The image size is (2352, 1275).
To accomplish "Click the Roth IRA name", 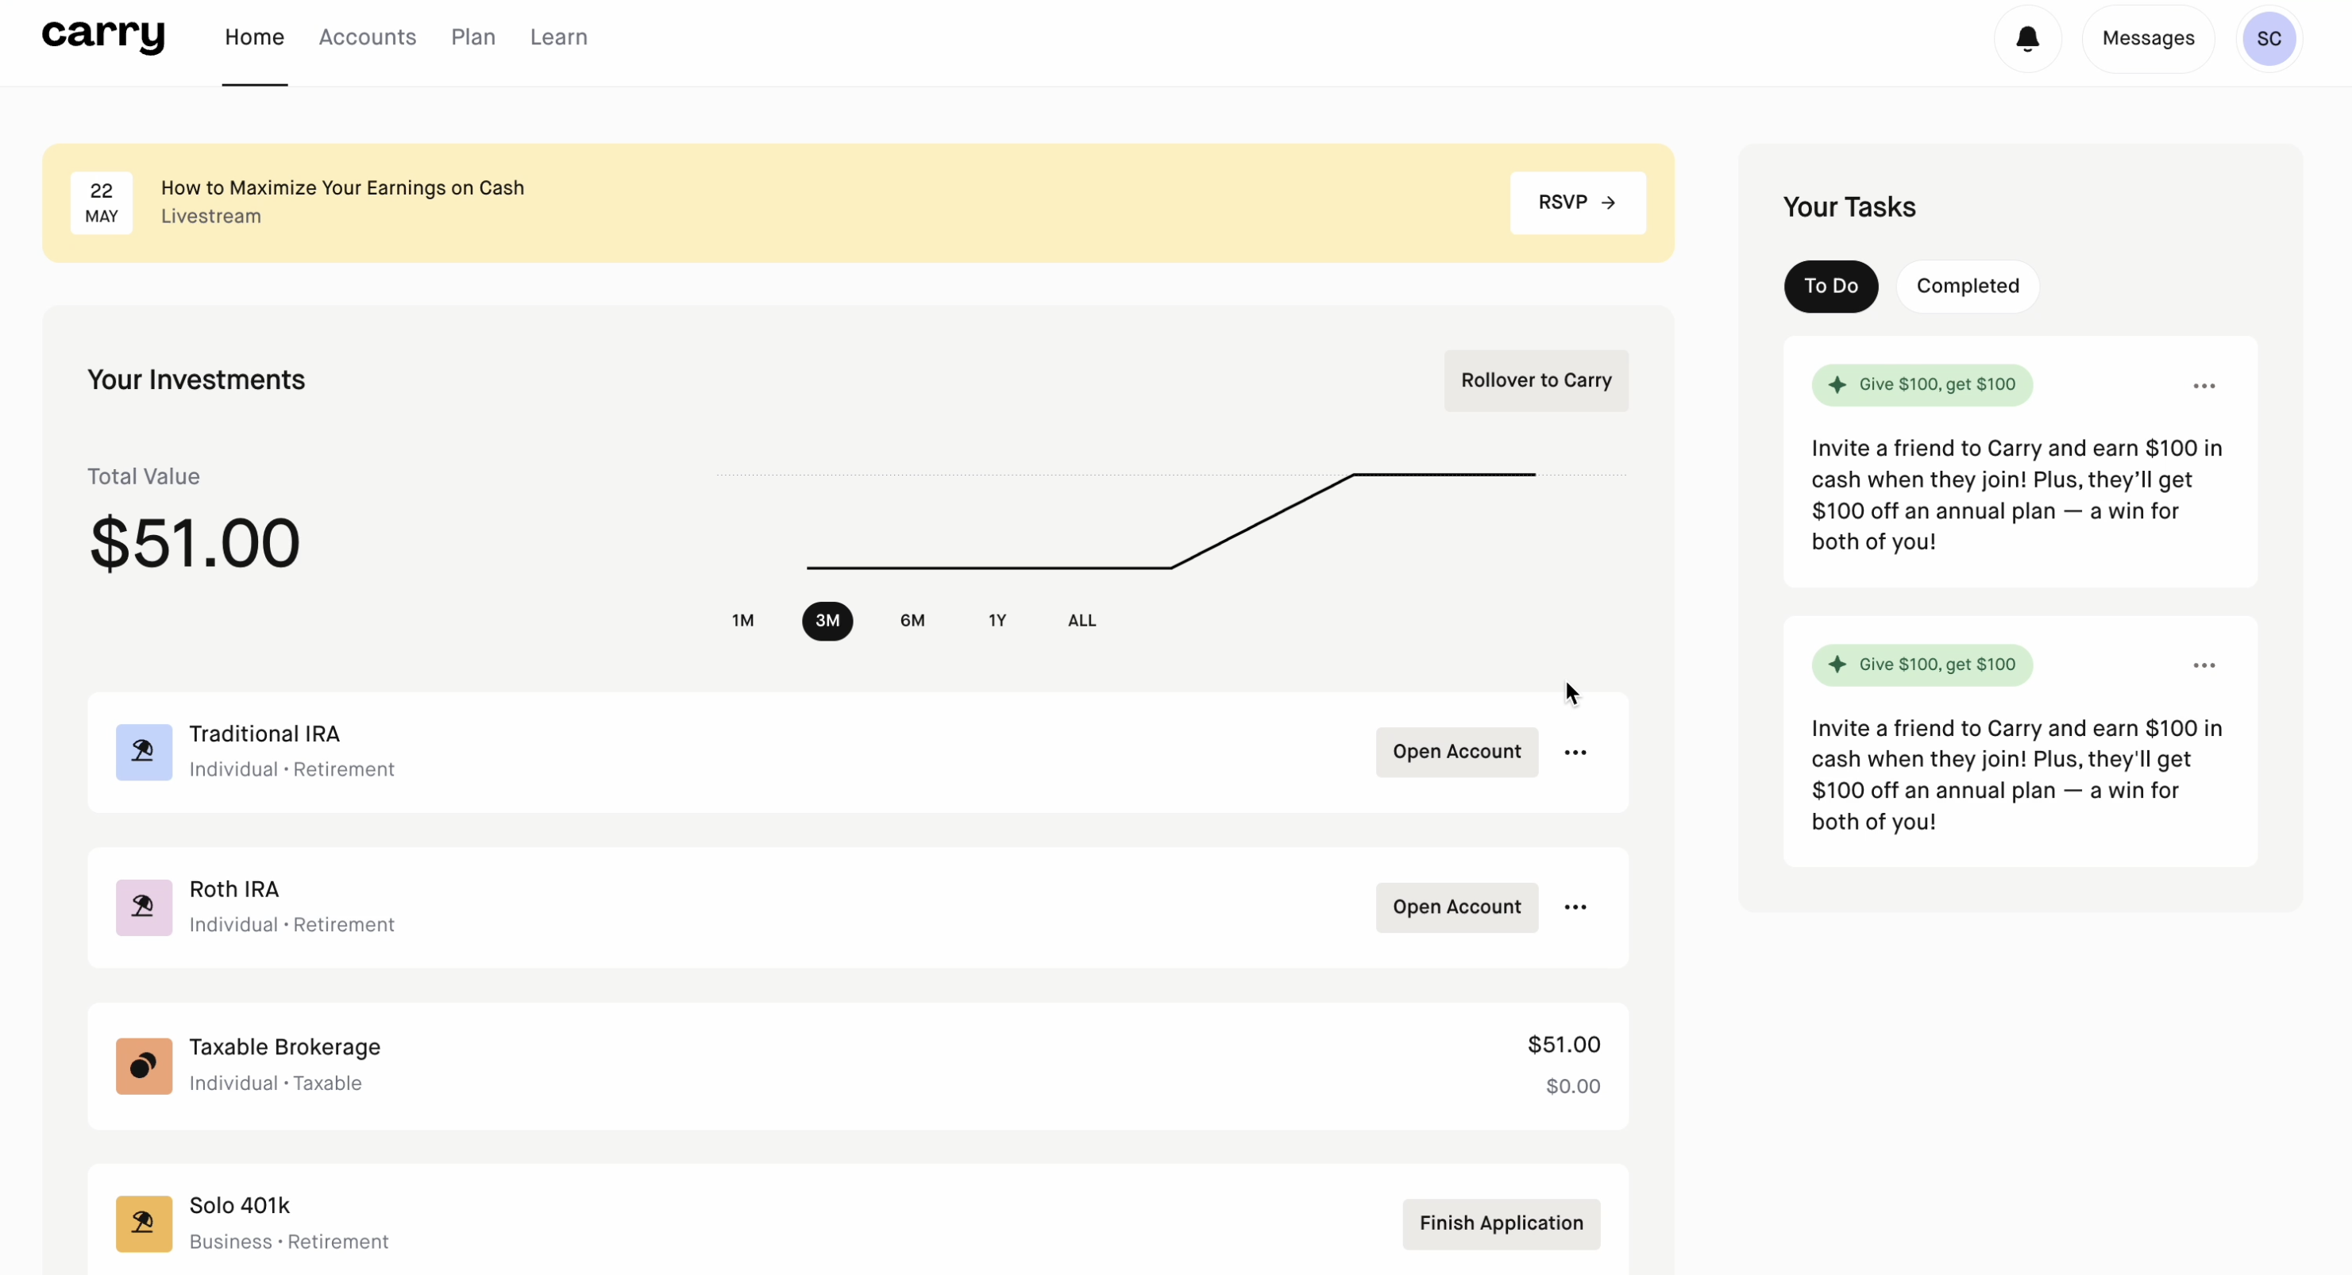I will point(233,890).
